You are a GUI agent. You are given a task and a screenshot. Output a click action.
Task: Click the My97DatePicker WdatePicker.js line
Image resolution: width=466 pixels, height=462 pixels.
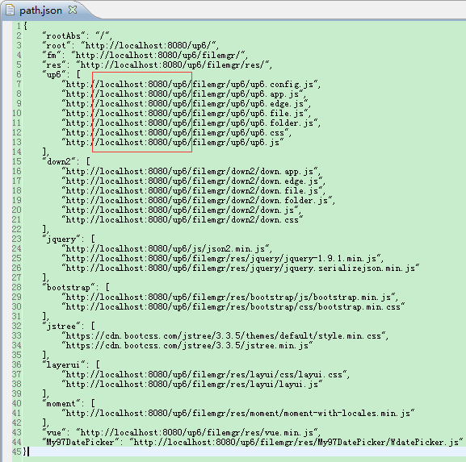click(x=253, y=443)
